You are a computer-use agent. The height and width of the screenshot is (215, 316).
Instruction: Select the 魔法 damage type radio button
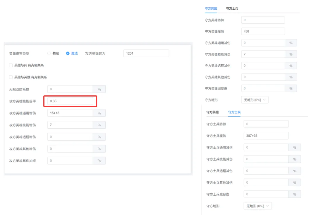[68, 54]
